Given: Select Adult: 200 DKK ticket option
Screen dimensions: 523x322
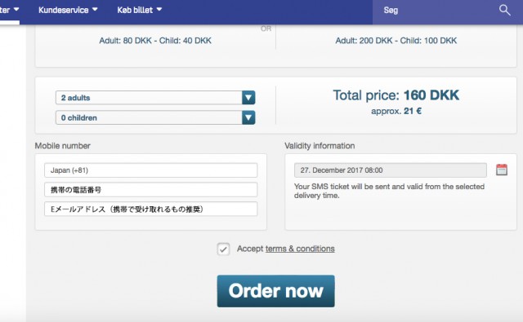Looking at the screenshot, I should [396, 41].
